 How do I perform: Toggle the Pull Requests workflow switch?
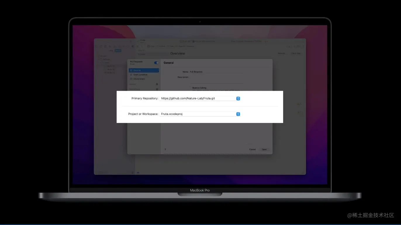156,63
